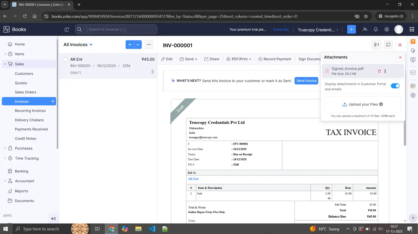Open dropdown arrow beside new invoice button
The width and height of the screenshot is (418, 234).
[138, 45]
